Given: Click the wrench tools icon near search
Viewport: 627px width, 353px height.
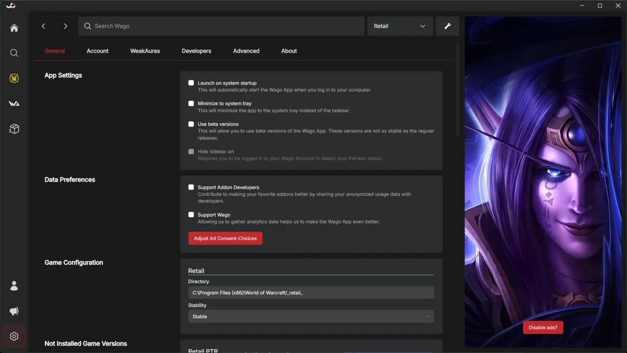Looking at the screenshot, I should 447,26.
